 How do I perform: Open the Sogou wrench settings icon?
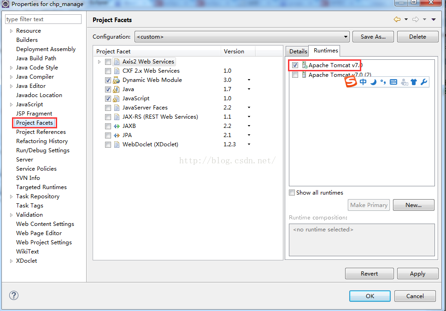pyautogui.click(x=424, y=82)
